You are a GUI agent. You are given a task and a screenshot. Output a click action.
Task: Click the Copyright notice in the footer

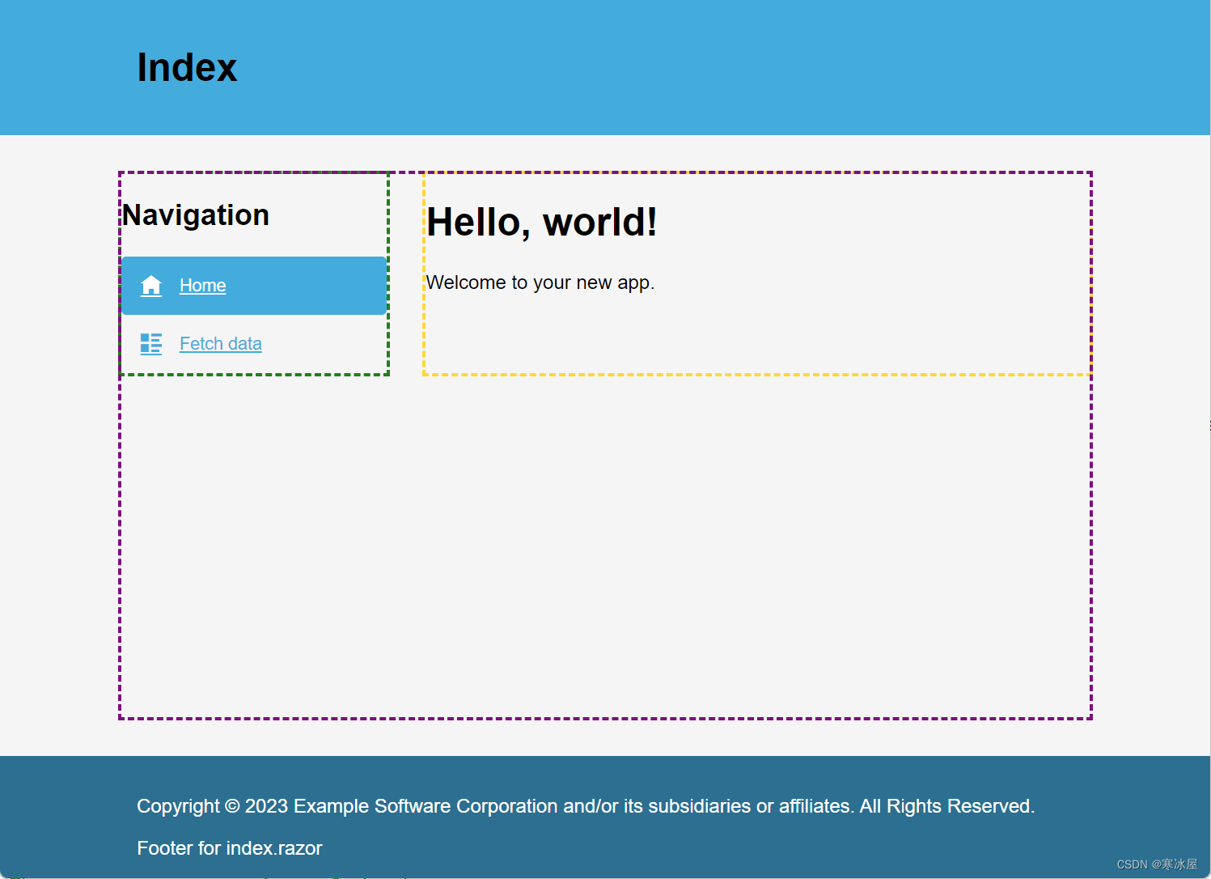click(x=585, y=806)
